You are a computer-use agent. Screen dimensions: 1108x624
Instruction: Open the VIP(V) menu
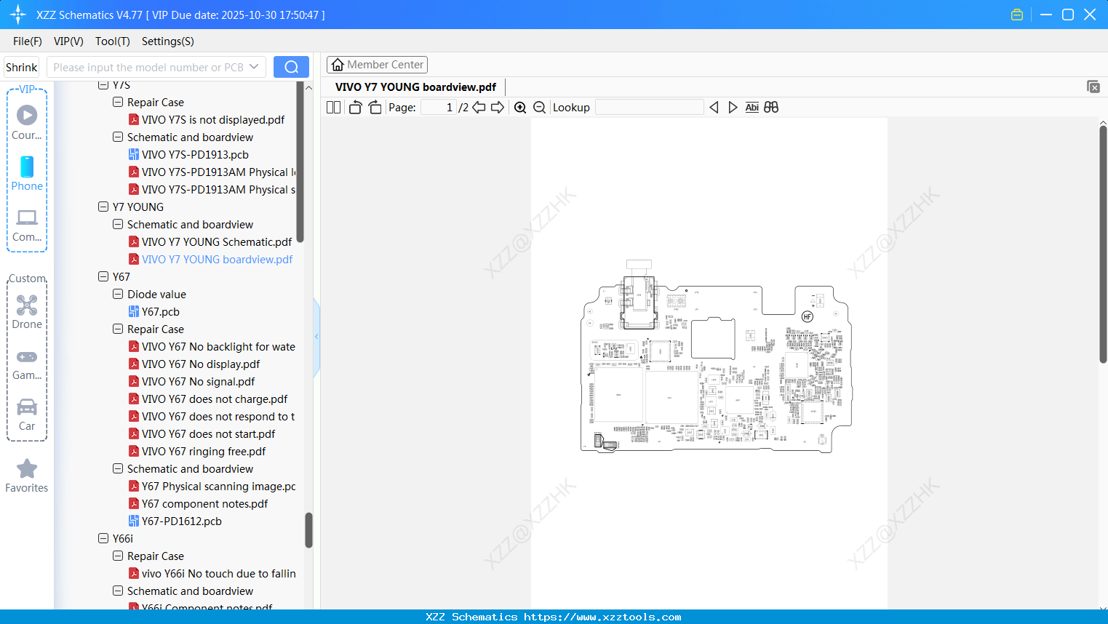pyautogui.click(x=68, y=41)
